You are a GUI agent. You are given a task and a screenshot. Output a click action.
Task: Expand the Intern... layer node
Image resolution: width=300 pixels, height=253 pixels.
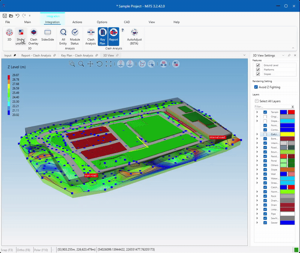pos(257,143)
